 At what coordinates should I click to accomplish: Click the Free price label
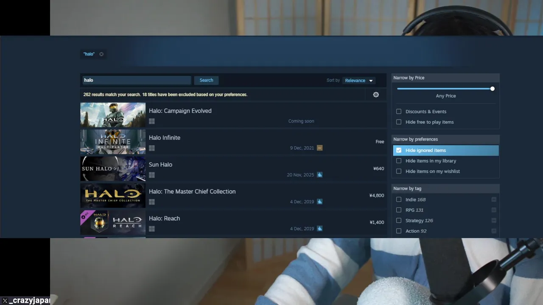point(380,142)
